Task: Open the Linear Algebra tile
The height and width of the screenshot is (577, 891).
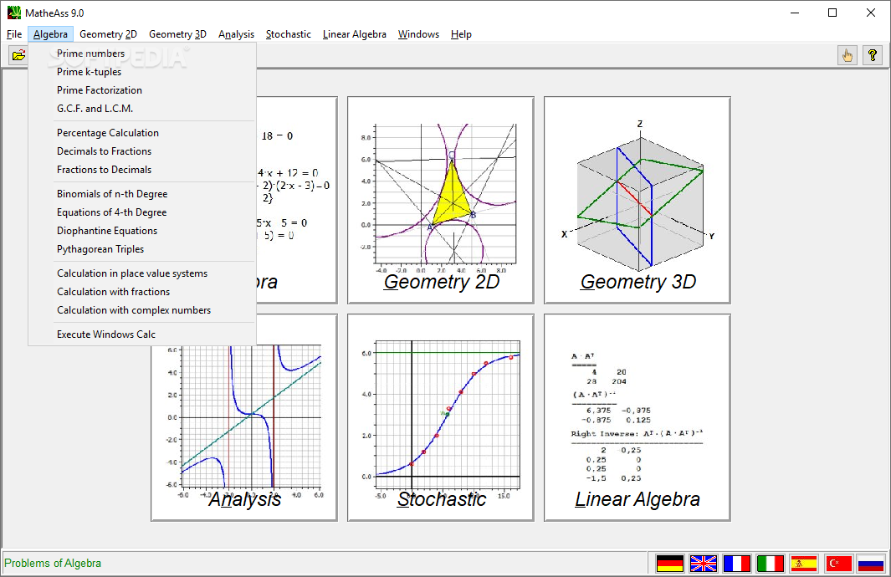Action: click(x=637, y=417)
